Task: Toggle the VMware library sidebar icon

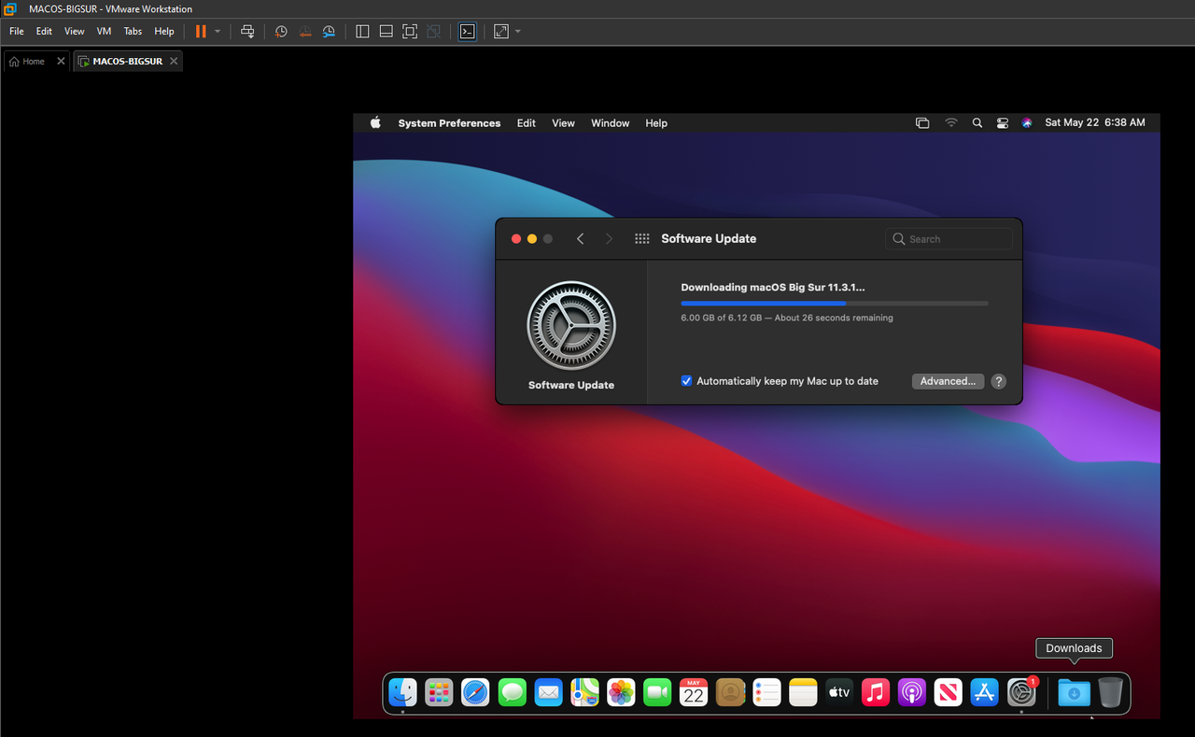Action: coord(363,31)
